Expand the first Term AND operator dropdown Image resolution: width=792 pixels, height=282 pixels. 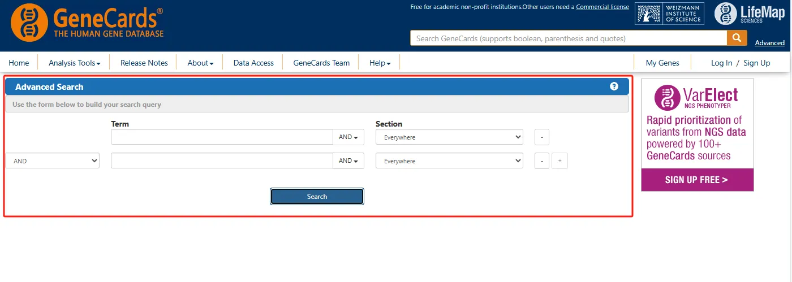[348, 137]
